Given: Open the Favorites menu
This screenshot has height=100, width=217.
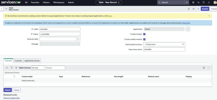Looking at the screenshot, I should [x=35, y=3].
